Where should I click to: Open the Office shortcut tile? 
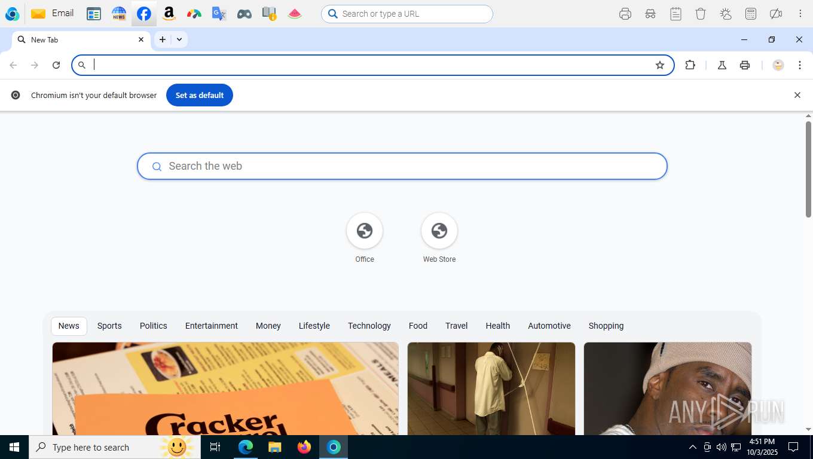click(x=365, y=238)
